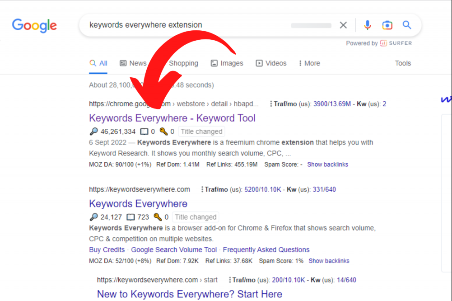Clear the search box with the X

tap(343, 25)
